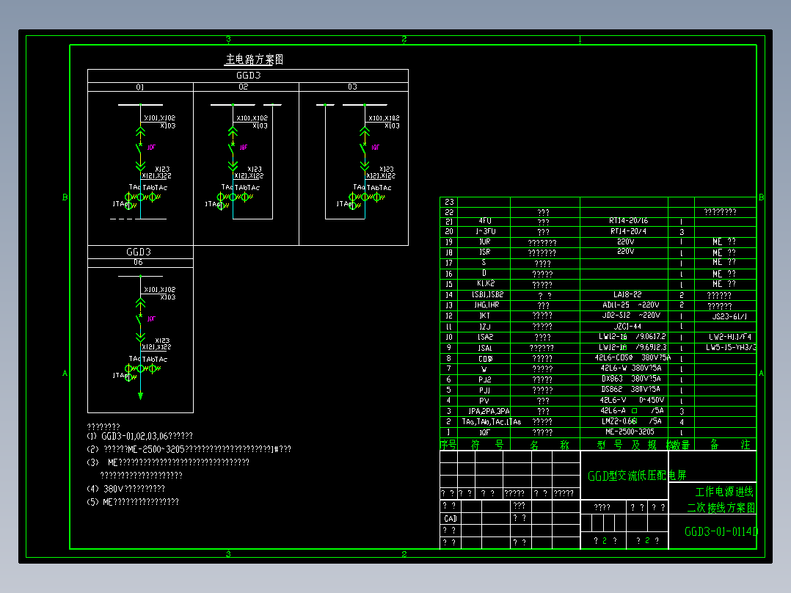Click the X101,X102 terminal marks in cabinet 03
Viewport: 791px width, 593px height.
tap(384, 117)
